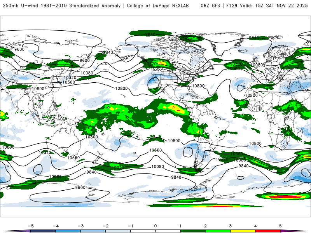
Task: Click the 'College of DuPage NEXLAB' text
Action: 158,6
